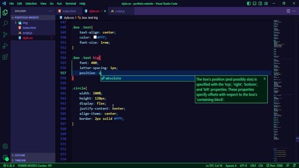The height and width of the screenshot is (168, 299).
Task: Select the style.css editor tab
Action: point(94,11)
